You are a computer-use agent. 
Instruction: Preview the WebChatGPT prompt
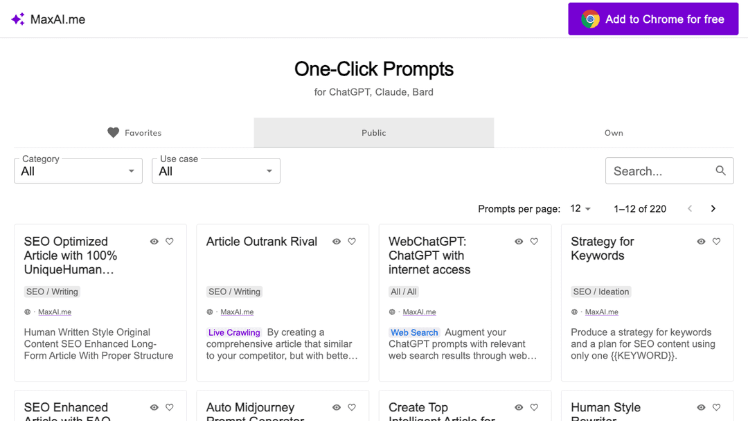pyautogui.click(x=518, y=241)
